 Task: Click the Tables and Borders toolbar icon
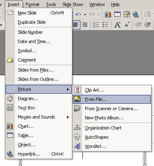(x=127, y=14)
